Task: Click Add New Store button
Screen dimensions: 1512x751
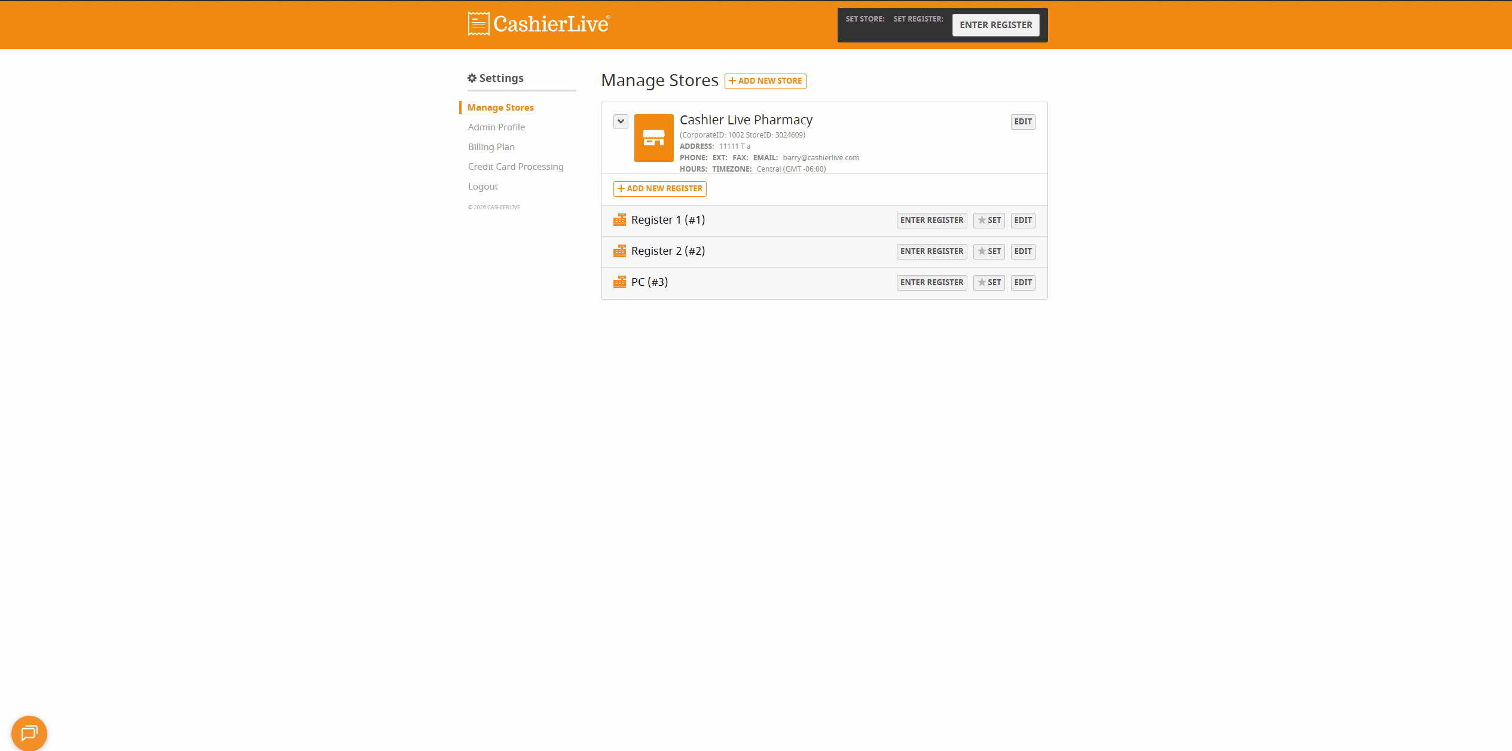Action: pos(765,81)
